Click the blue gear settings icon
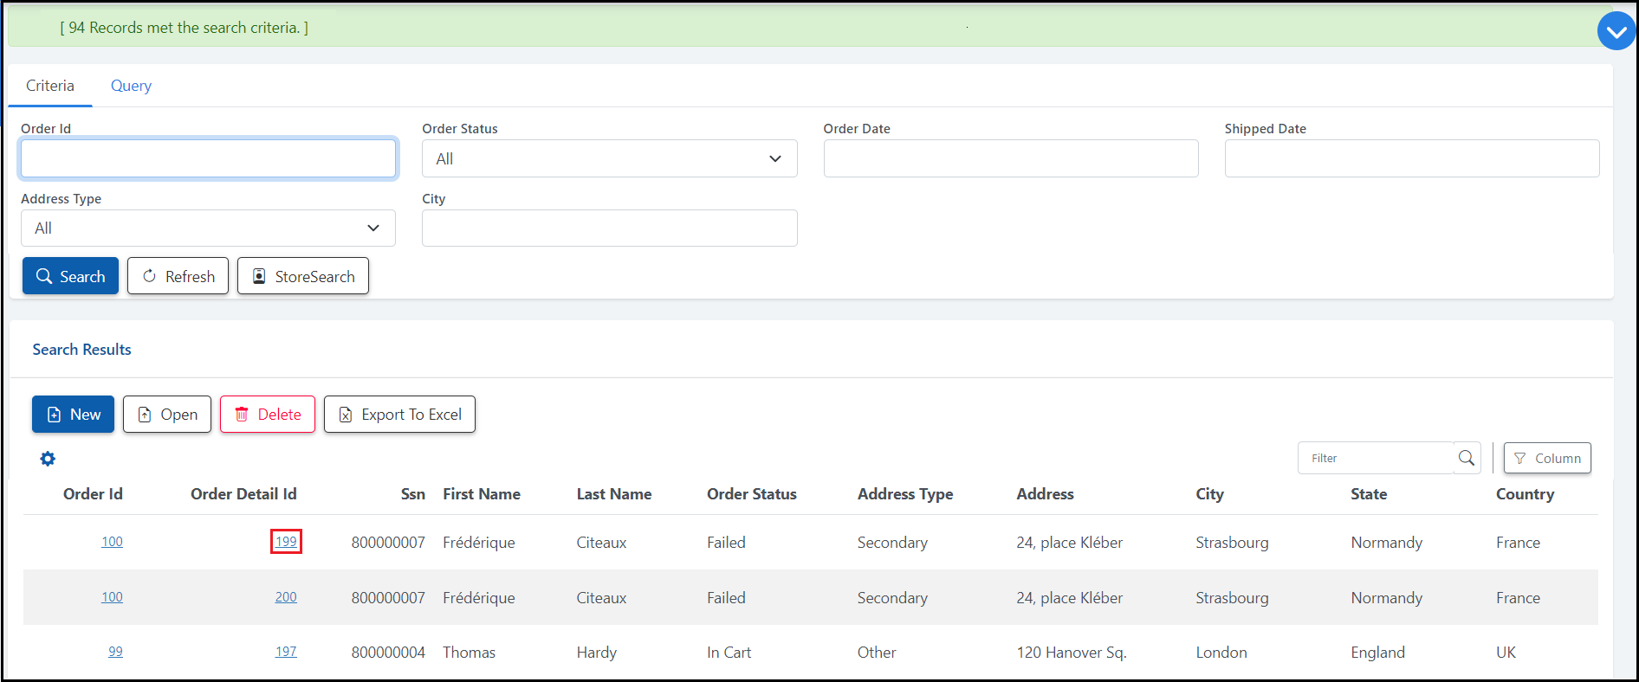The width and height of the screenshot is (1639, 682). tap(48, 459)
